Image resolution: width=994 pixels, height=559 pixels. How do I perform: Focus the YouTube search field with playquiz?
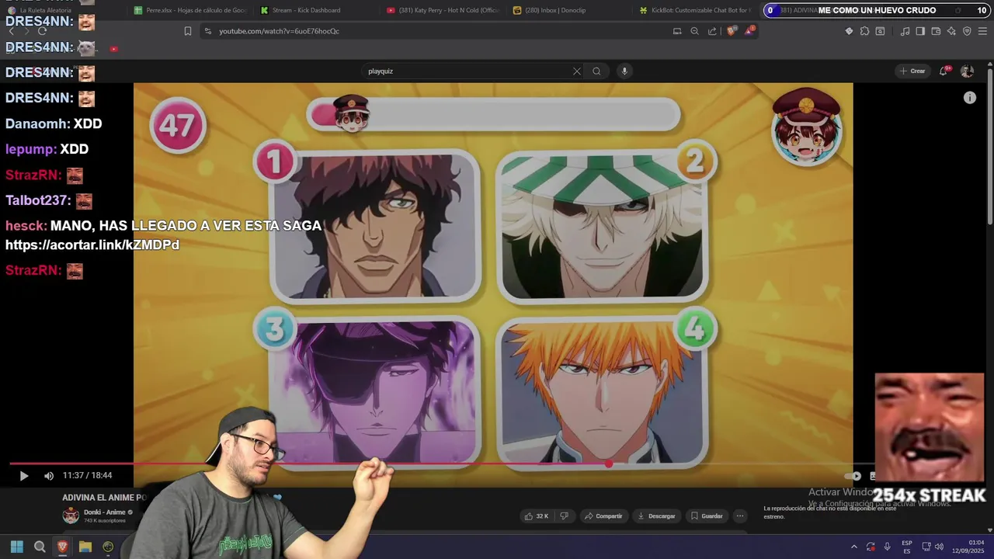pos(466,71)
